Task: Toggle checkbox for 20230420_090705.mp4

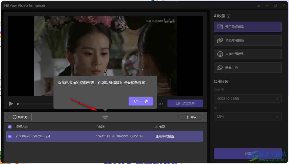Action: [x=10, y=136]
